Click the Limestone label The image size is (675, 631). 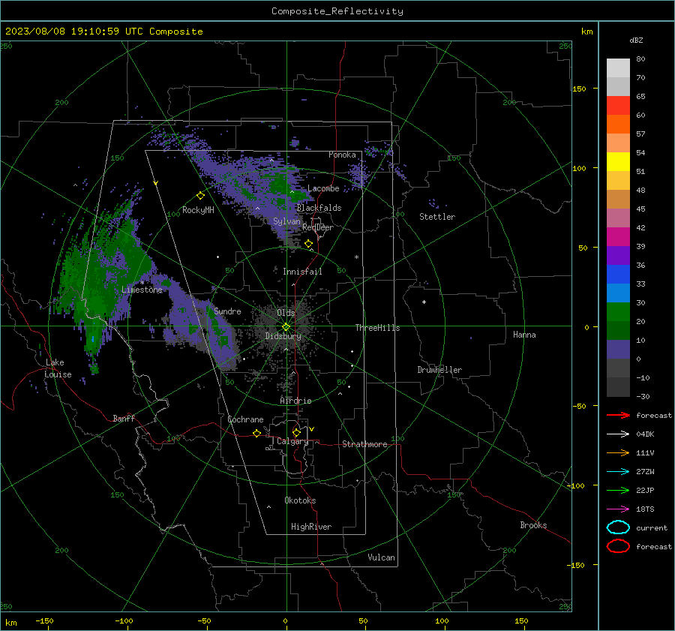[142, 290]
